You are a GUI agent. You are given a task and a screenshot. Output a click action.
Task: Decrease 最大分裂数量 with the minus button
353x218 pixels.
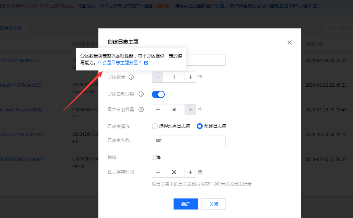158,110
